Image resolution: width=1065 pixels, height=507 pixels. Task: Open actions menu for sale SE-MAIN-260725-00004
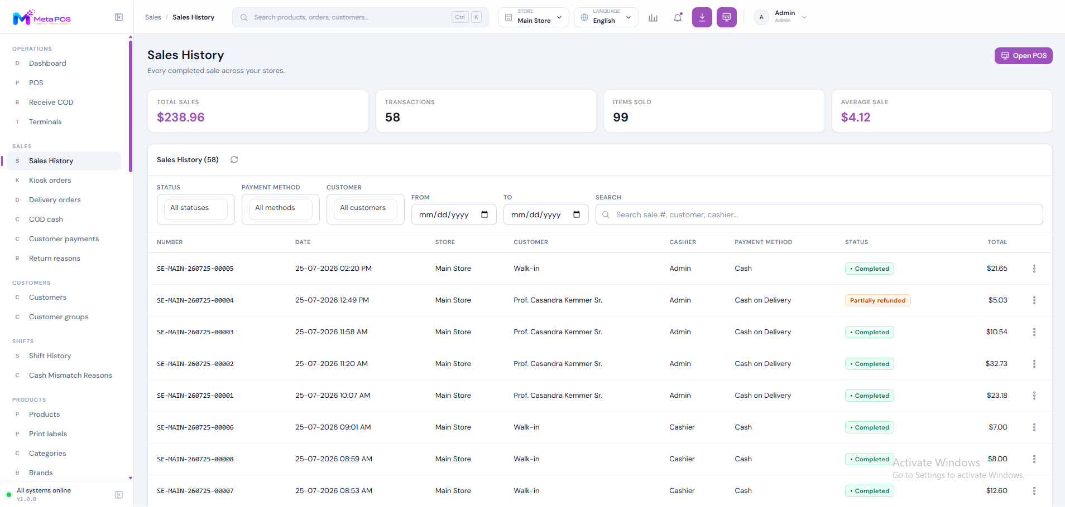[x=1034, y=300]
